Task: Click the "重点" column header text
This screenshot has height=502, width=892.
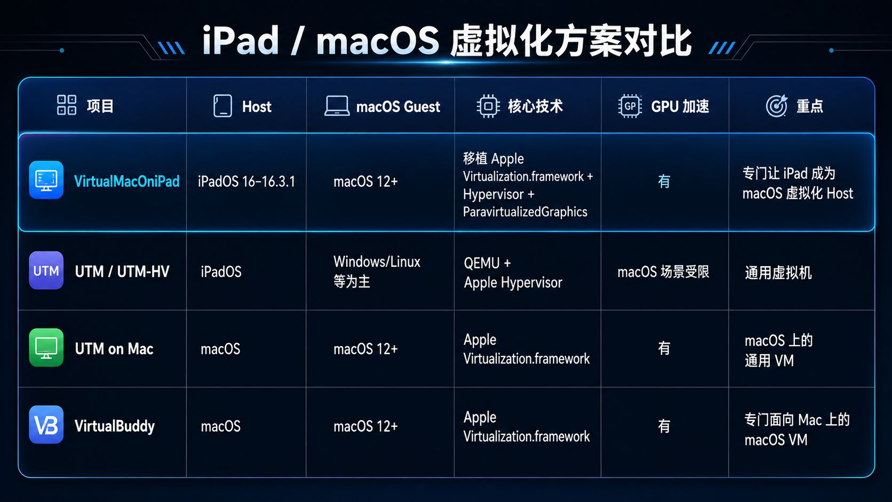Action: (x=810, y=106)
